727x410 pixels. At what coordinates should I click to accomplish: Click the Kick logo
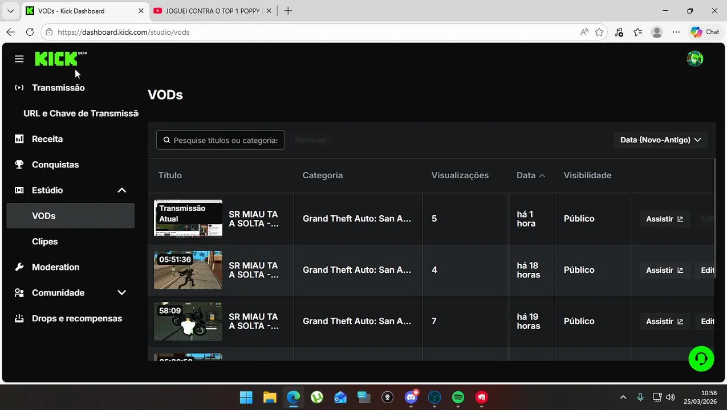point(60,59)
